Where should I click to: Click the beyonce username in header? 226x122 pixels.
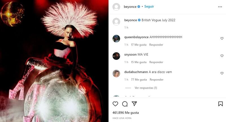[x=130, y=6]
